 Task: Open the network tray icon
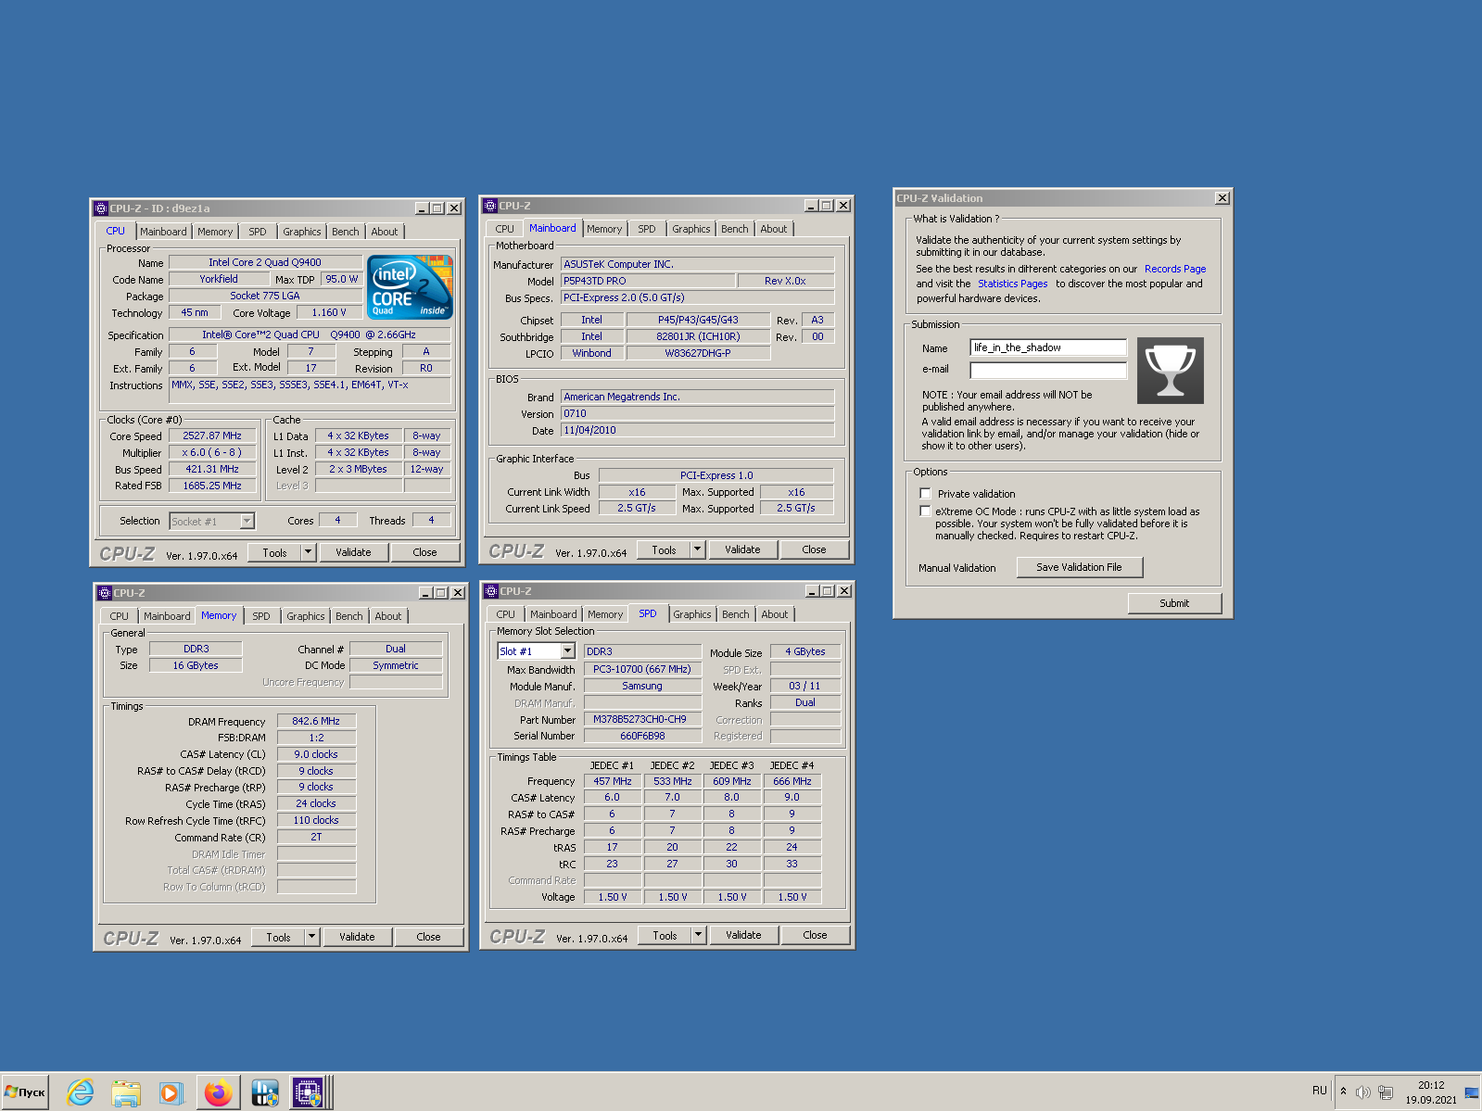pos(1386,1092)
